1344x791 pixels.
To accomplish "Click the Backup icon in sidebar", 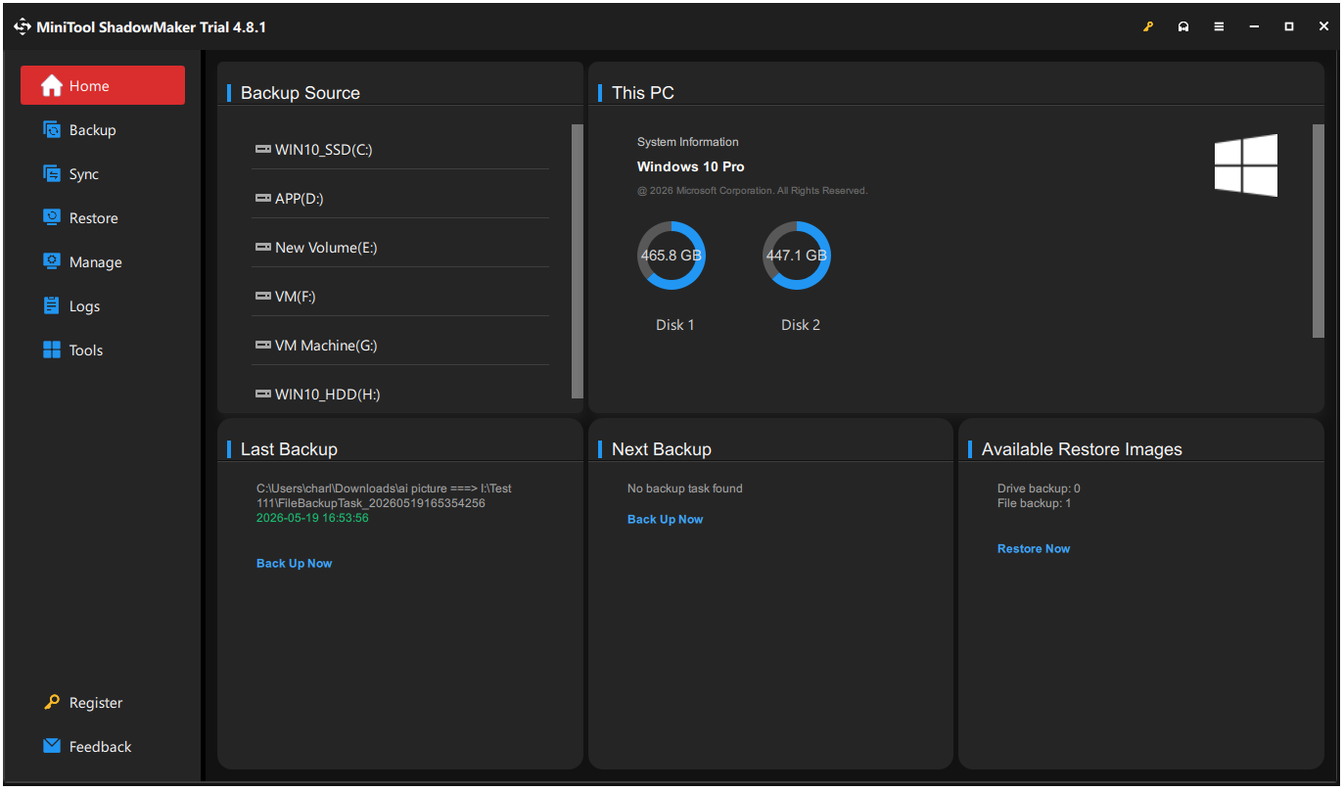I will 52,129.
